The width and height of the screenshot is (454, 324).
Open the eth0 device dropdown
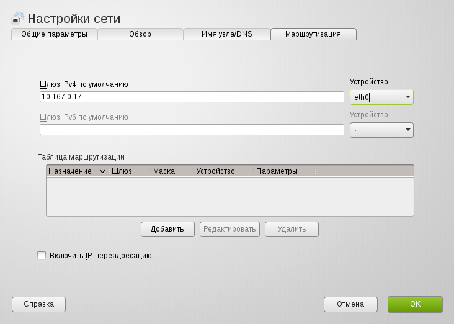click(x=381, y=97)
